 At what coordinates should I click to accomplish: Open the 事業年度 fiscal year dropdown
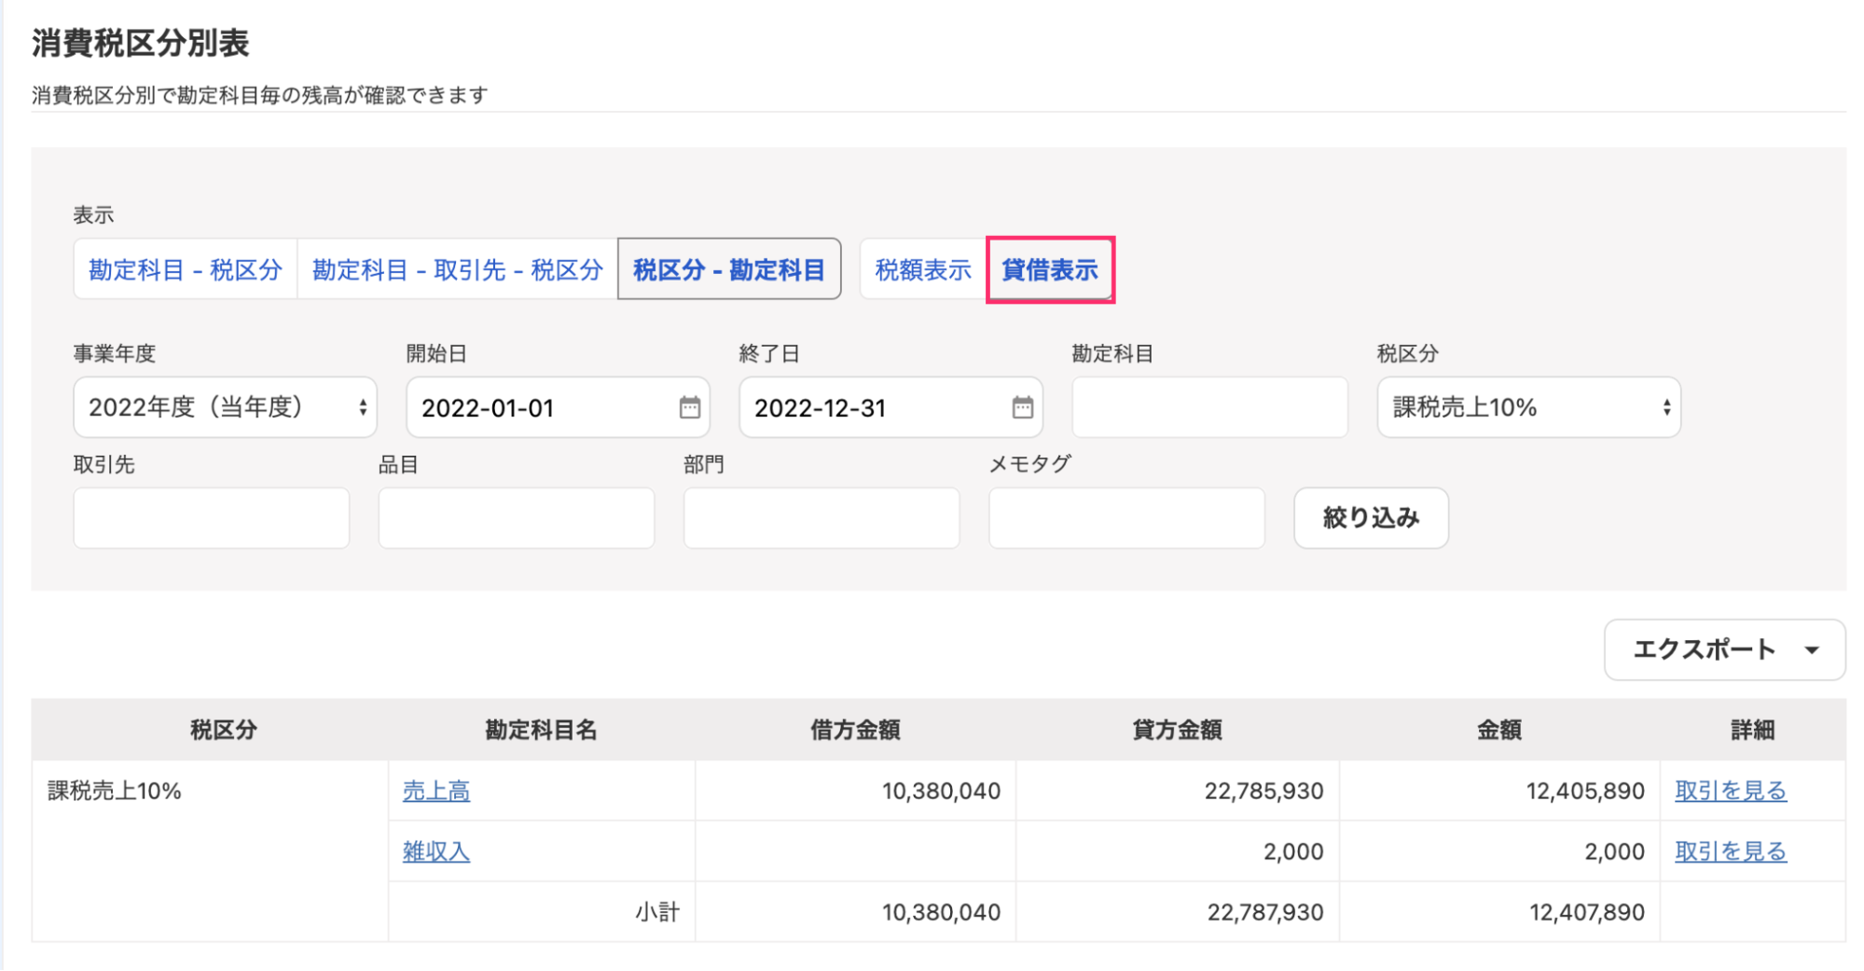point(225,407)
